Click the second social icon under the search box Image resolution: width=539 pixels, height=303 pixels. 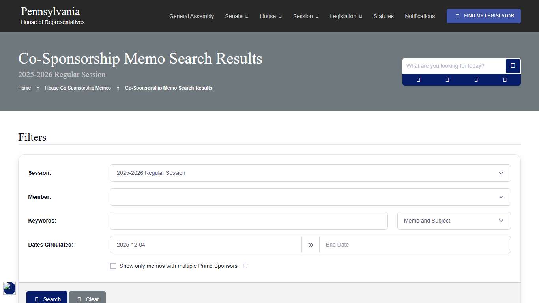(x=447, y=79)
